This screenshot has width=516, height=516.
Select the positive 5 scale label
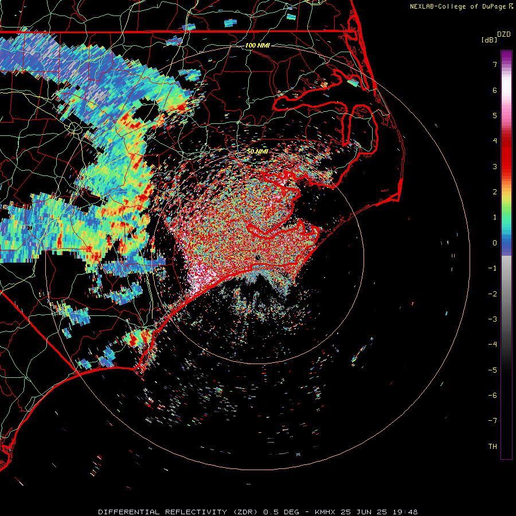click(x=495, y=115)
